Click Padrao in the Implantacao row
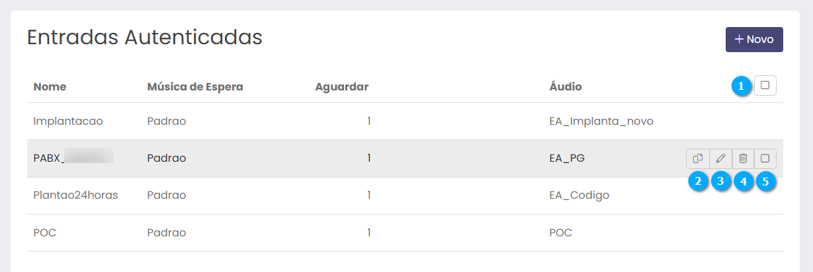Viewport: 813px width, 272px height. point(167,121)
